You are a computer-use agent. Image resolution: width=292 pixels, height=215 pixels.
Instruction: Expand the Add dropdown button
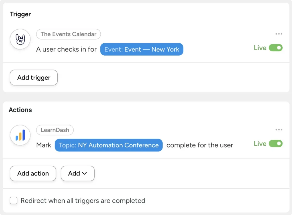tap(78, 173)
